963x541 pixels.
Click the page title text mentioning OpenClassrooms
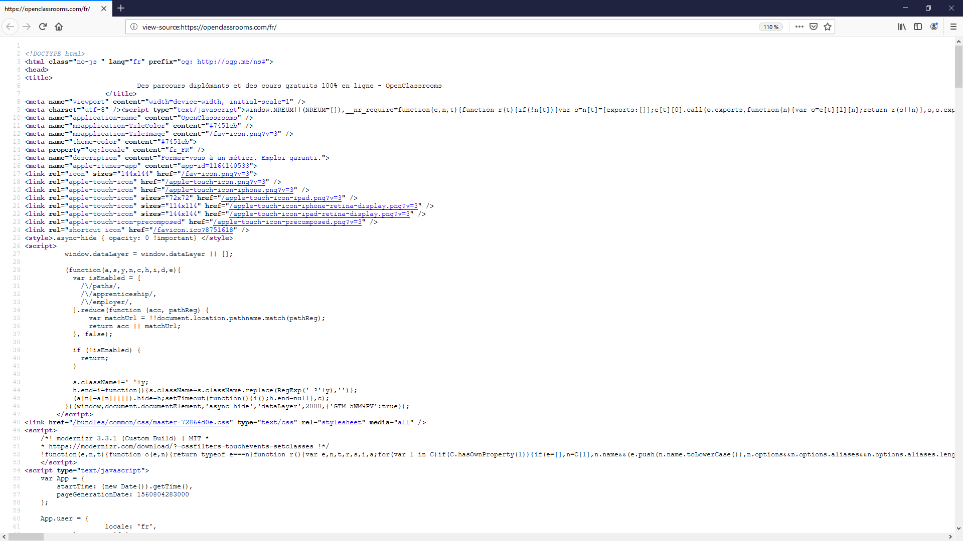click(289, 86)
